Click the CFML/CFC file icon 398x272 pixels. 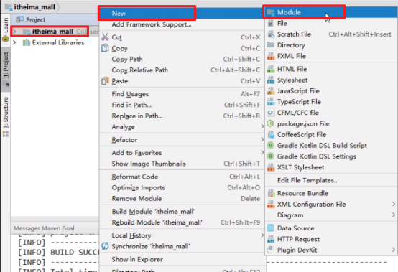tap(271, 113)
